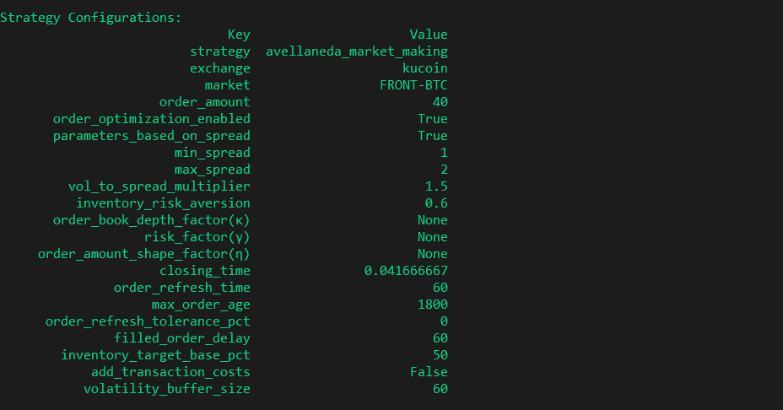Click the order_book_depth_factor key label
The image size is (783, 410).
click(151, 220)
